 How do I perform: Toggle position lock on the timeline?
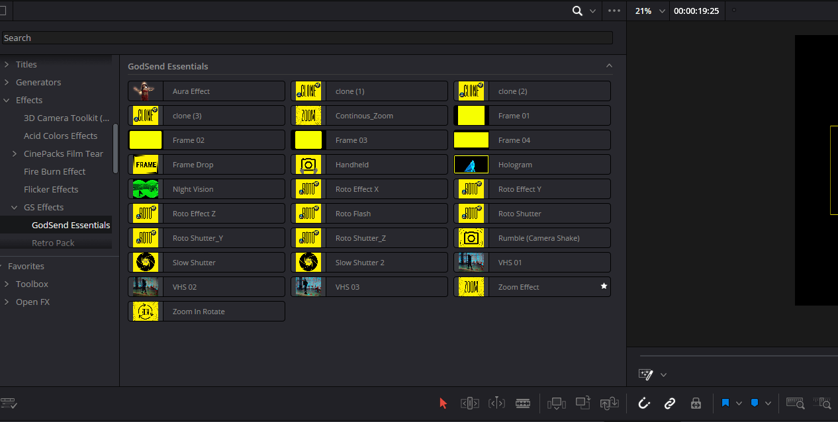[x=696, y=403]
